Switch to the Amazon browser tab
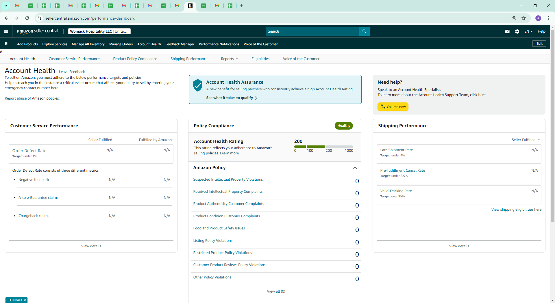This screenshot has width=555, height=303. pyautogui.click(x=190, y=6)
